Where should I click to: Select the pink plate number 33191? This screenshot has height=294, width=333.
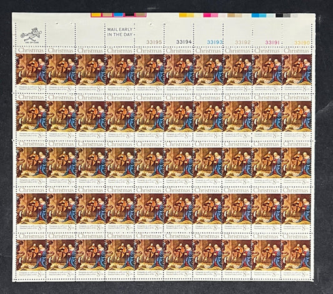pos(272,43)
